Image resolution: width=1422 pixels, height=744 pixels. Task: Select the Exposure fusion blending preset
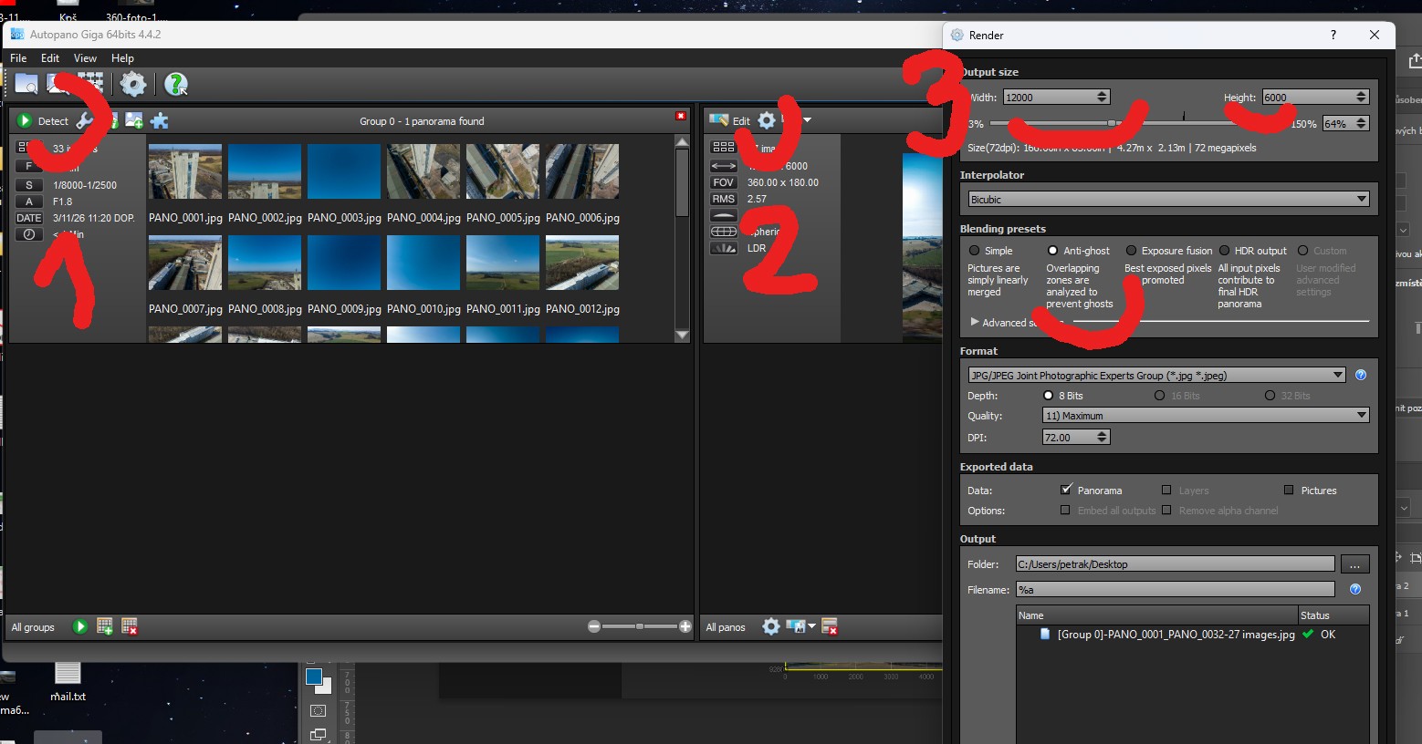1132,251
